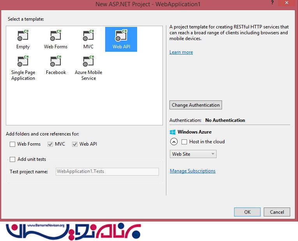The image size is (298, 241).
Task: Confirm with the OK button
Action: click(247, 212)
